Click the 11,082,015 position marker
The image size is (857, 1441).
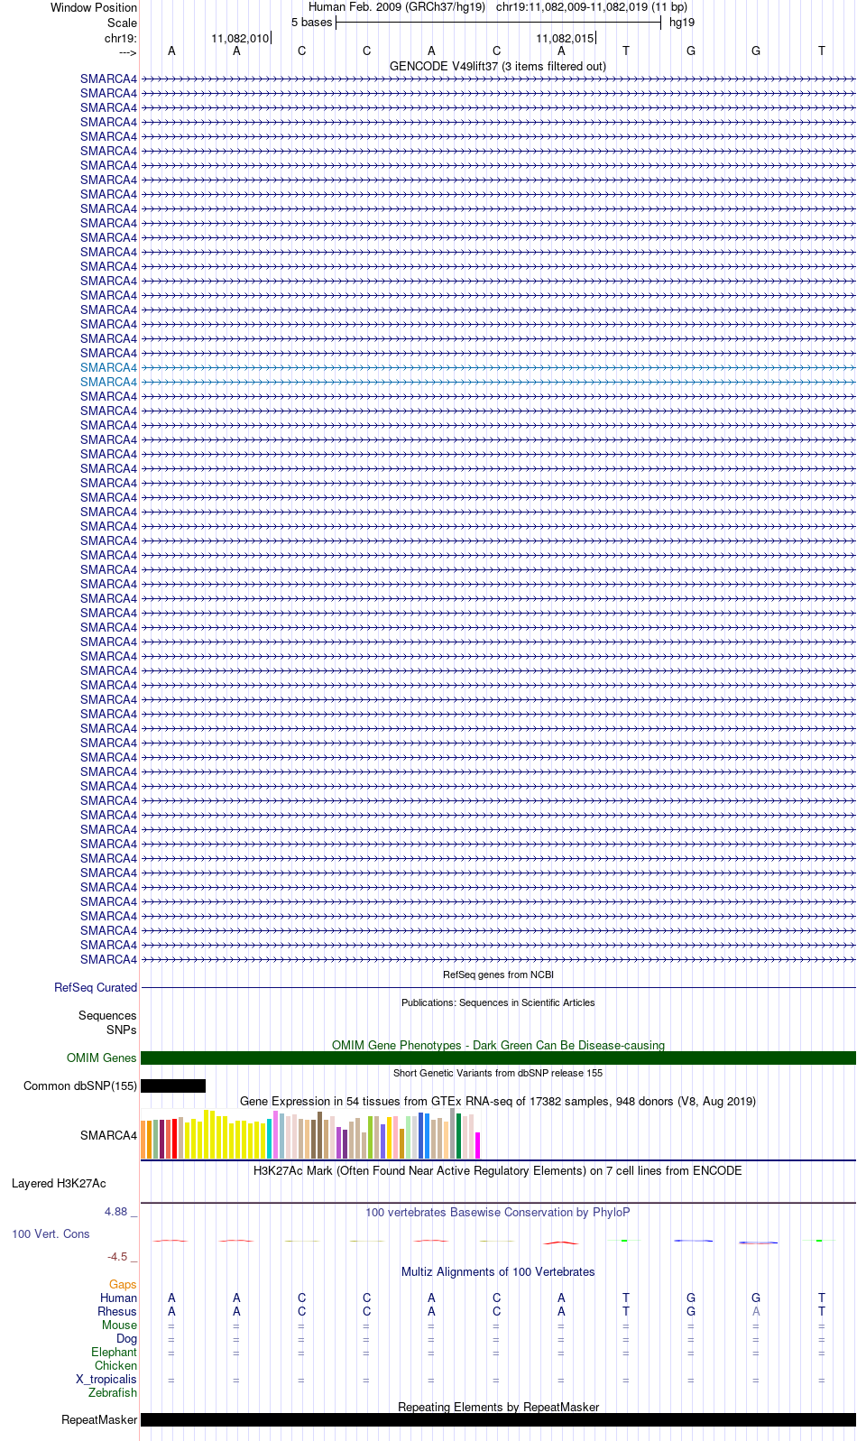[565, 38]
